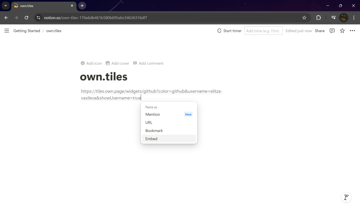View site information icon in address bar
This screenshot has height=211, width=360.
point(38,18)
